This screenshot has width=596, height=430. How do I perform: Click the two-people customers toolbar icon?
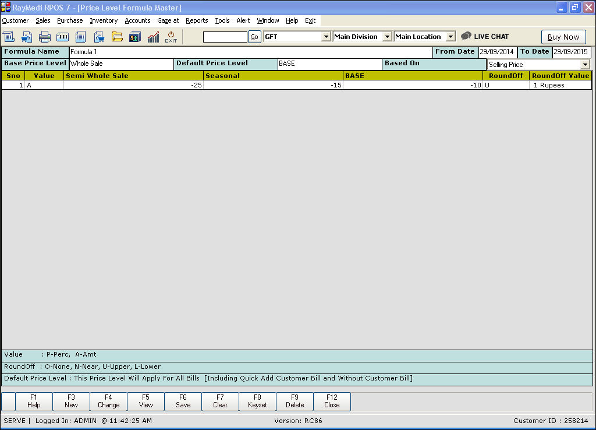point(134,37)
